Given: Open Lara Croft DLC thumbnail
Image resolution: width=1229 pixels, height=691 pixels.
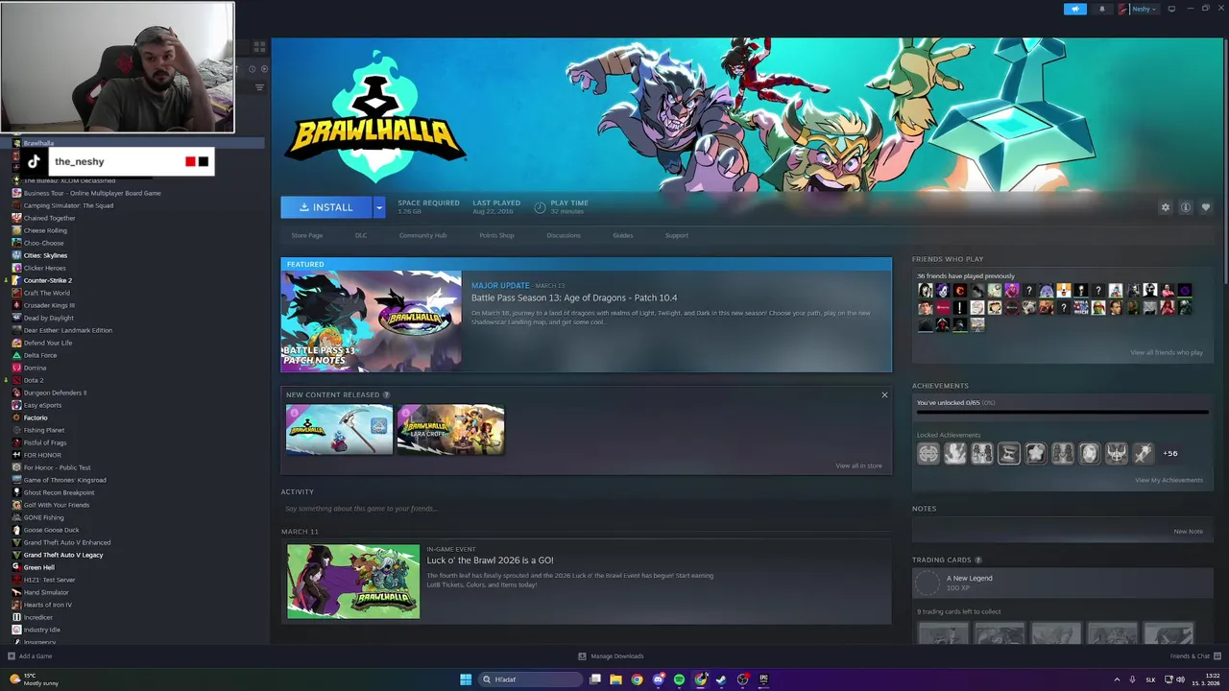Looking at the screenshot, I should click(450, 429).
